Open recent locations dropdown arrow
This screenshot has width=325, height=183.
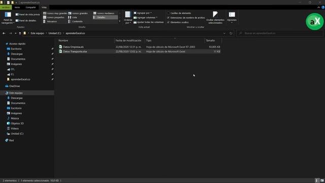point(16,33)
